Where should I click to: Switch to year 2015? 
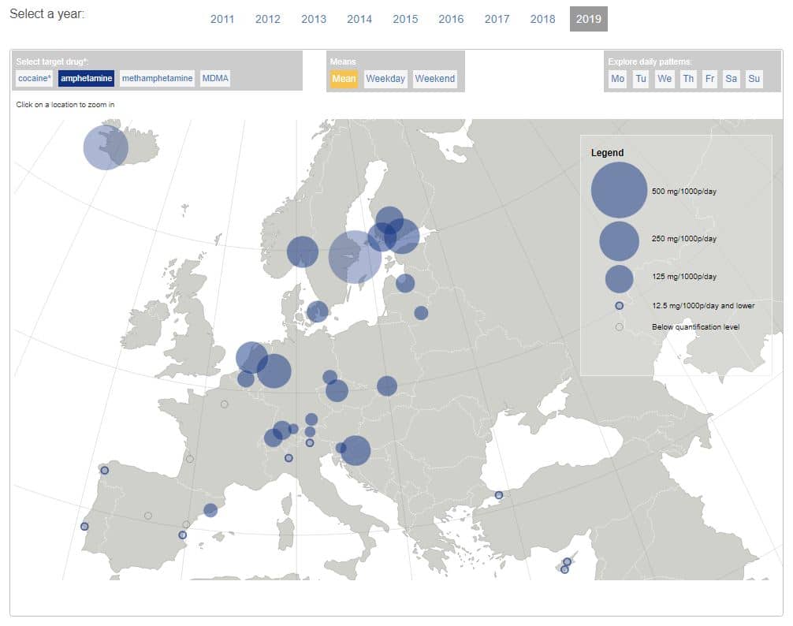[x=405, y=19]
